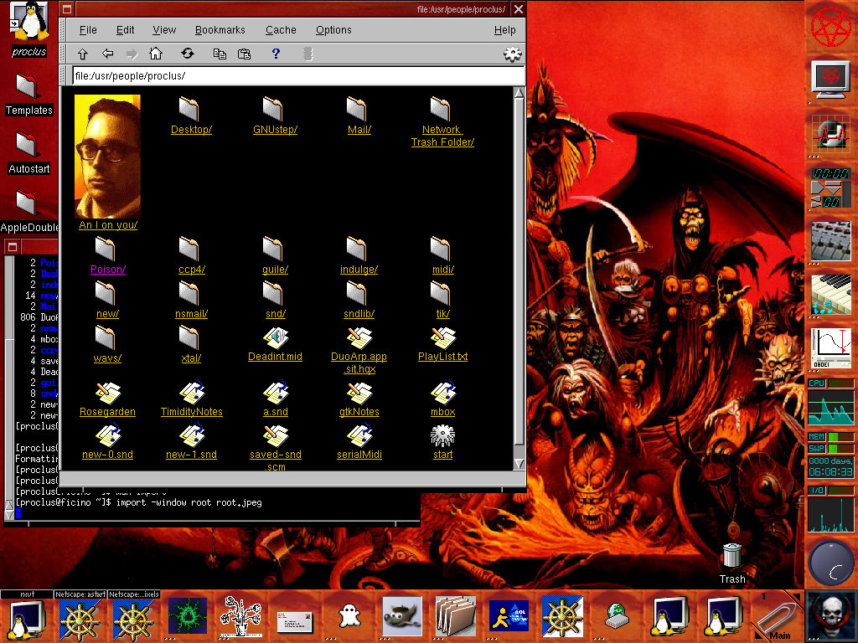Click the volume knob dock app
This screenshot has height=643, width=858.
click(x=830, y=563)
